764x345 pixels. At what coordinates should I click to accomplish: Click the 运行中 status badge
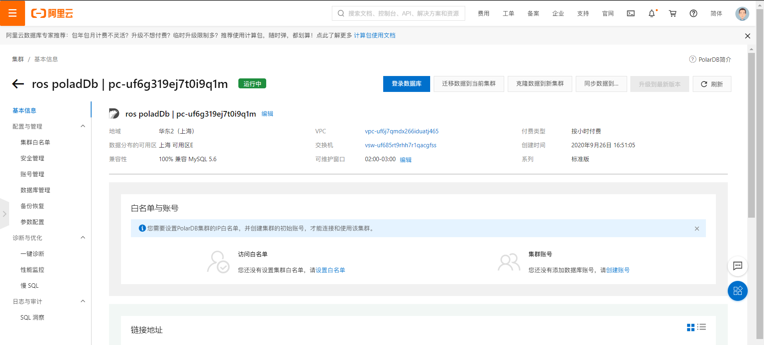(252, 84)
